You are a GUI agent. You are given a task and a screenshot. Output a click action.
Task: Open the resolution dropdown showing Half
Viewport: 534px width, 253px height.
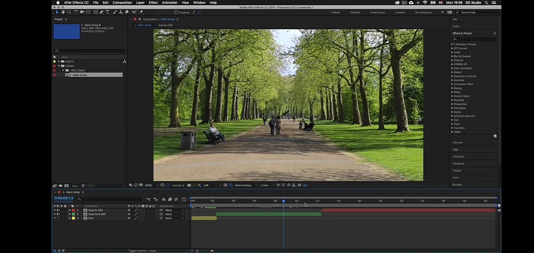point(212,185)
